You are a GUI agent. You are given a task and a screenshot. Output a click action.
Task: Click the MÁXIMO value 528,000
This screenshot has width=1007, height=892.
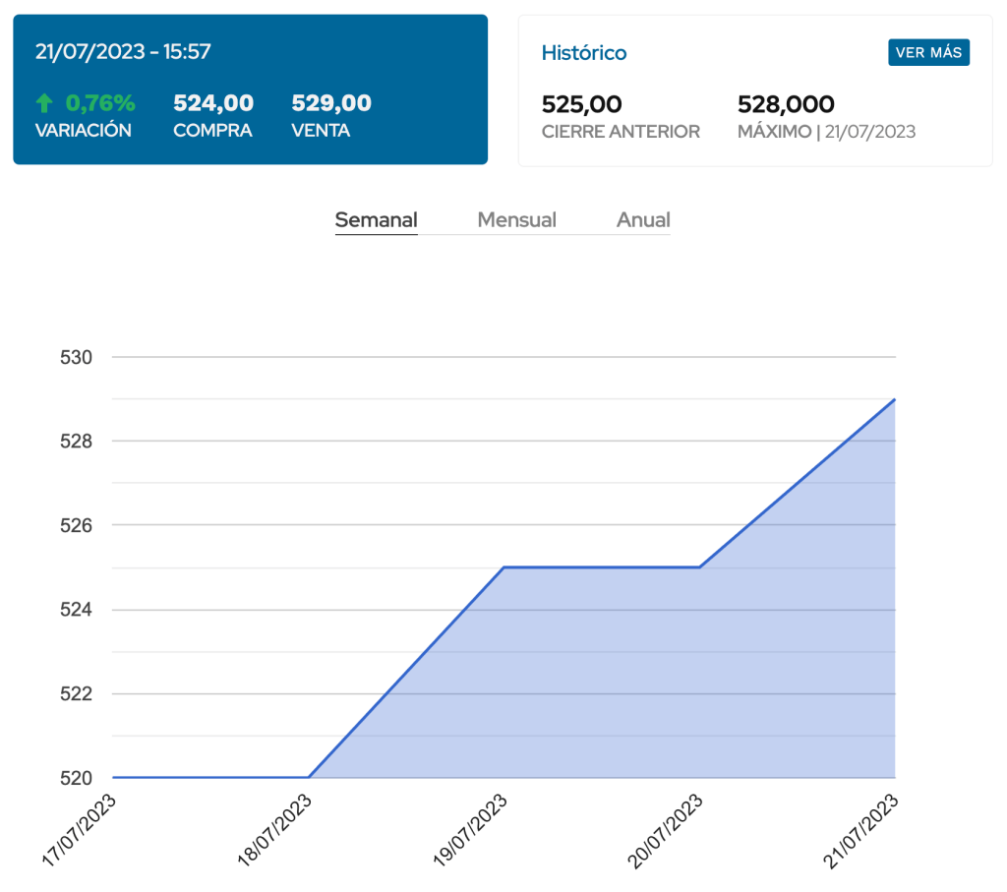(x=786, y=104)
